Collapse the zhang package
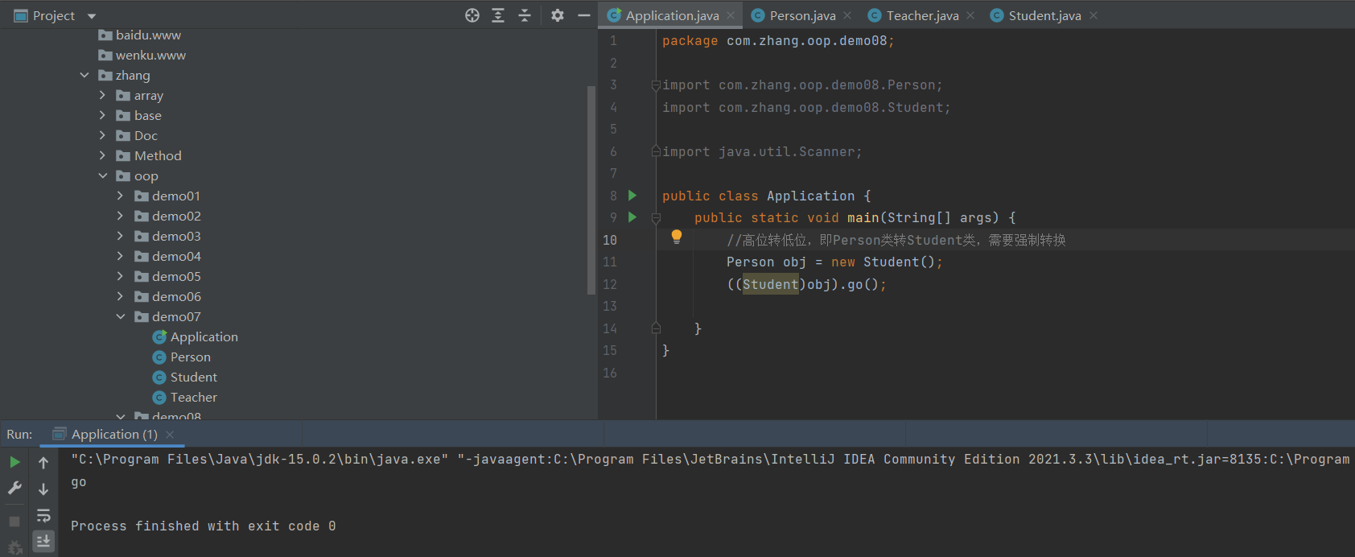The image size is (1355, 557). tap(84, 75)
